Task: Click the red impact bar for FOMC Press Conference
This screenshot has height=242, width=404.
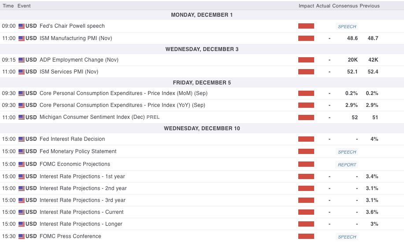Action: (x=306, y=236)
